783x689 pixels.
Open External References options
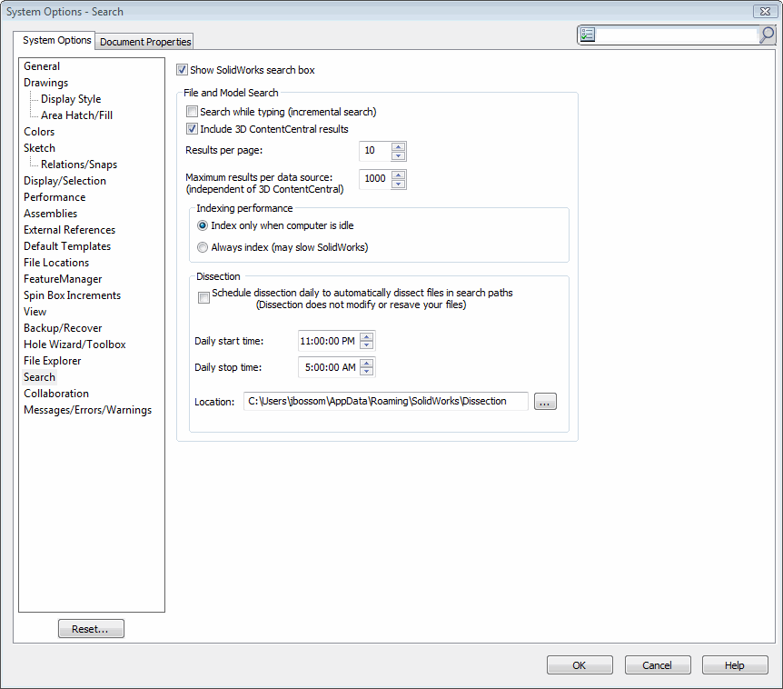pos(69,230)
